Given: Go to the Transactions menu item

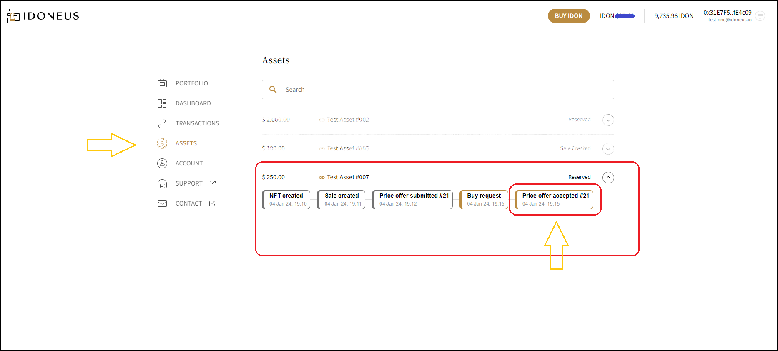Looking at the screenshot, I should coord(197,123).
